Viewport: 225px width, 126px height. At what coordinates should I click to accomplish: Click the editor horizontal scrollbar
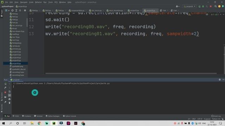click(x=131, y=73)
